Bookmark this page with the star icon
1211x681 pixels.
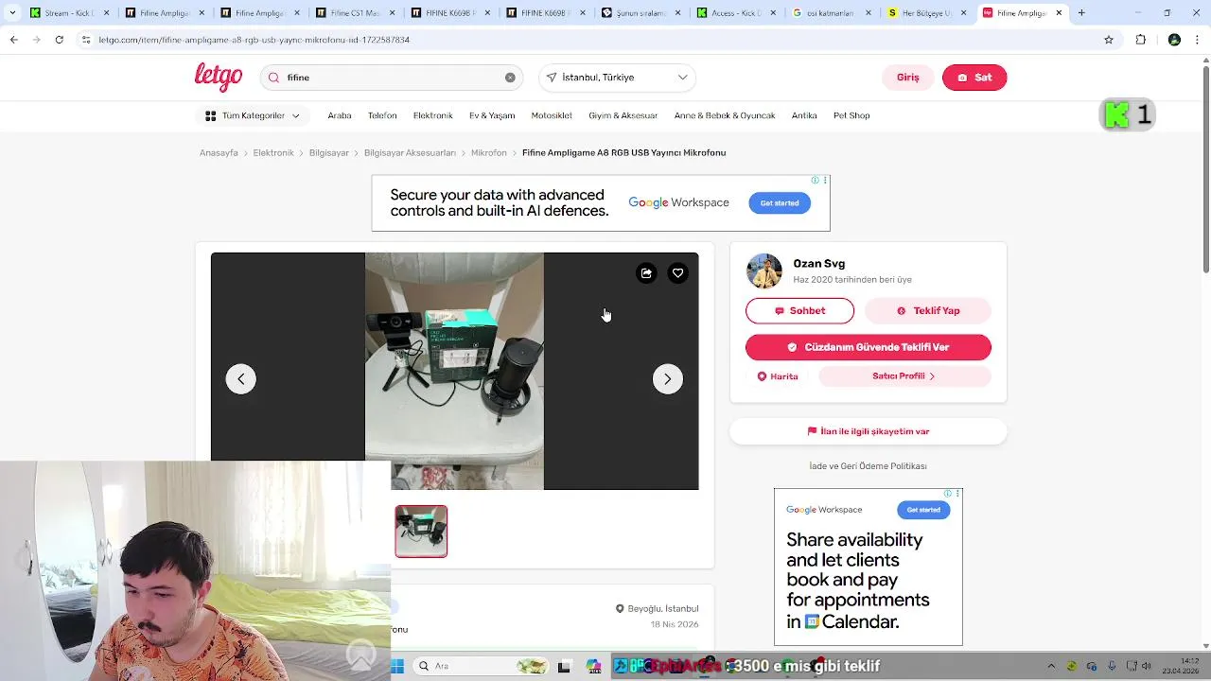tap(1109, 40)
